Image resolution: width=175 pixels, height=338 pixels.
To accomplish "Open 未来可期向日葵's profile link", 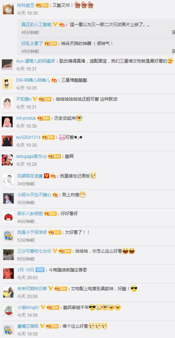I will click(32, 289).
